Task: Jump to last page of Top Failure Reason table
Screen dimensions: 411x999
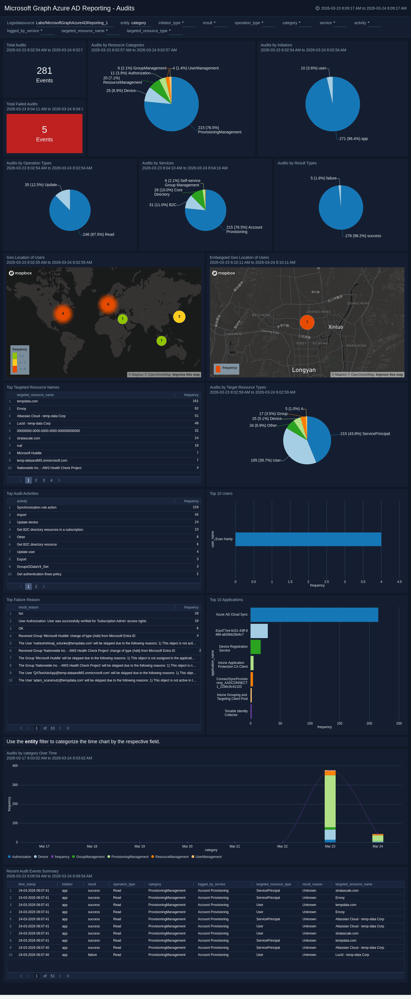Action: pos(68,728)
